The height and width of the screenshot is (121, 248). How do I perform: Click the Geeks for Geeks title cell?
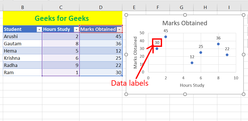[63, 18]
